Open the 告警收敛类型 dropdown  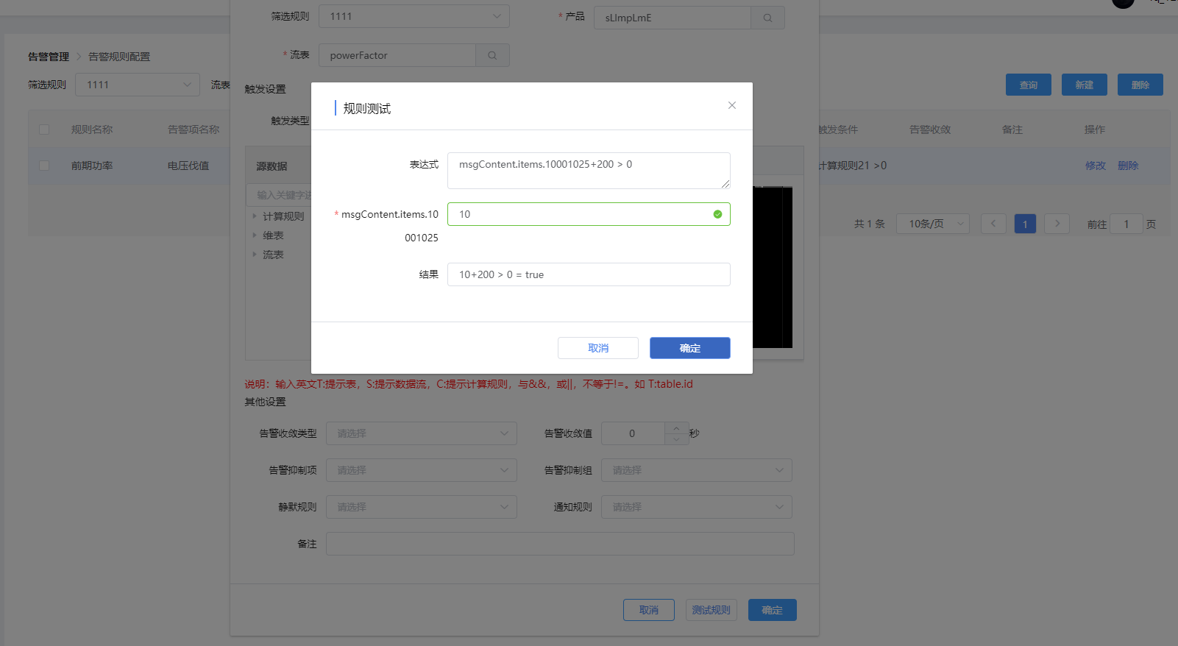point(421,433)
